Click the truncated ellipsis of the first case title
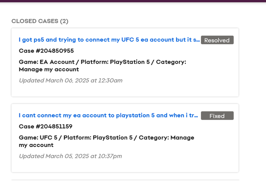The image size is (266, 193). tap(198, 41)
